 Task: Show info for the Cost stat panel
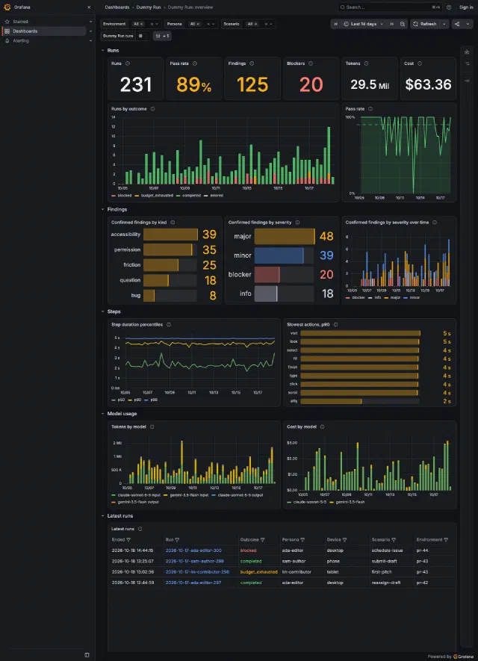[x=420, y=63]
